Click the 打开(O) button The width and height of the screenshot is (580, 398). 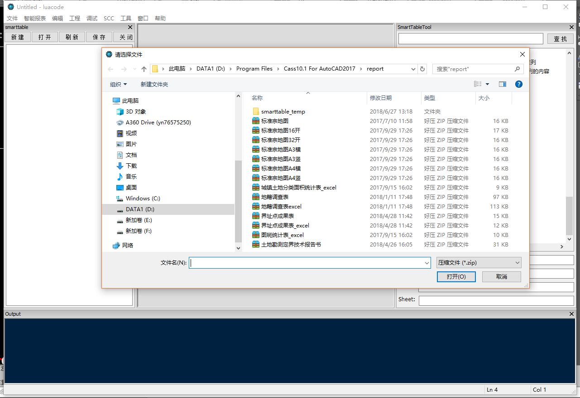pyautogui.click(x=456, y=276)
